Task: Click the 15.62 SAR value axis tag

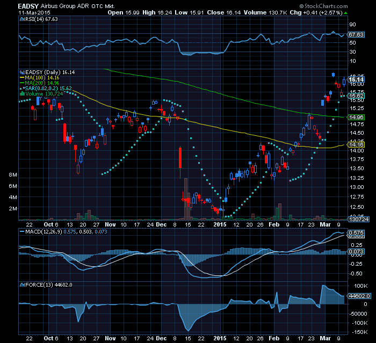Action: 356,96
